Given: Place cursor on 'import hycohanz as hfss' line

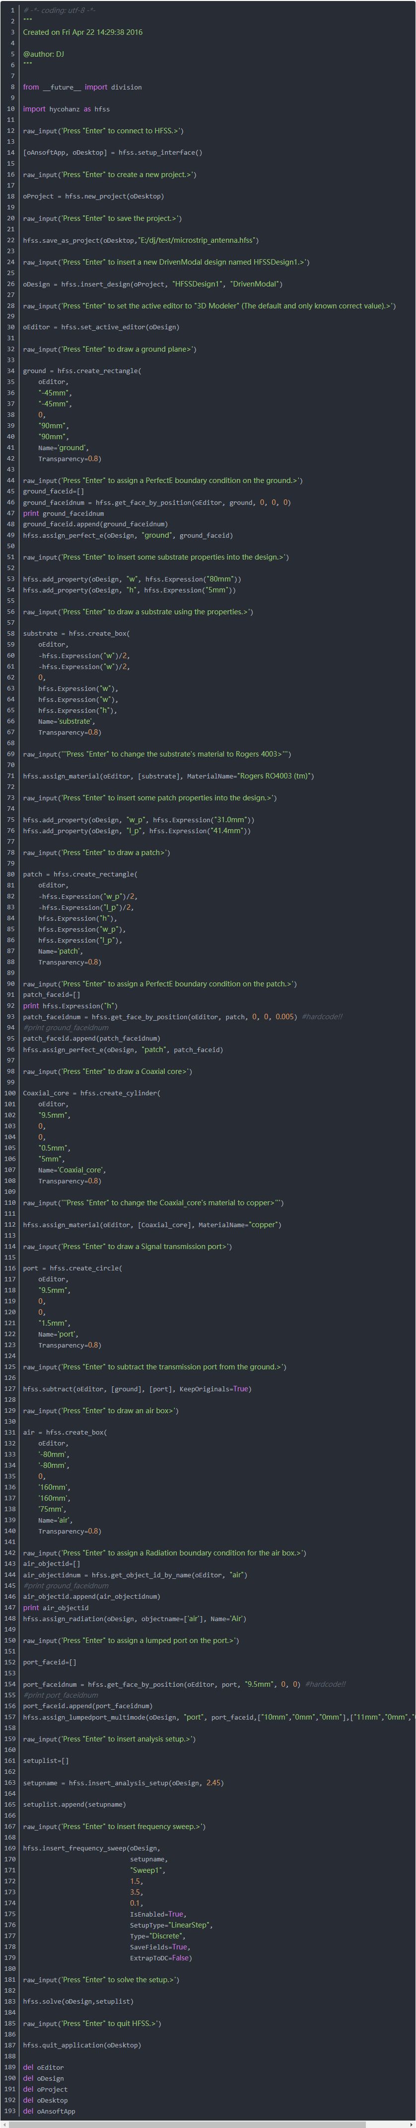Looking at the screenshot, I should point(66,109).
